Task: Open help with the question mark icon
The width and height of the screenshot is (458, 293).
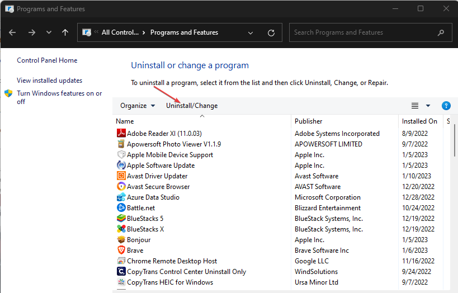Action: 446,106
